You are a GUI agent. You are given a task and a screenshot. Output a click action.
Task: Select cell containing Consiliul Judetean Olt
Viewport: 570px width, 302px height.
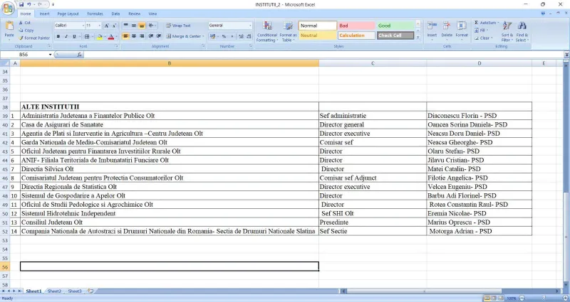coord(170,222)
